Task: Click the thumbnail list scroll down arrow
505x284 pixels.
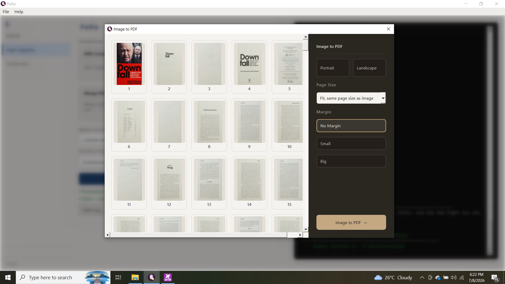Action: point(306,229)
